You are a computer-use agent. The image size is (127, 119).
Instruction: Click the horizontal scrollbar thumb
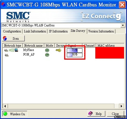coord(61,106)
